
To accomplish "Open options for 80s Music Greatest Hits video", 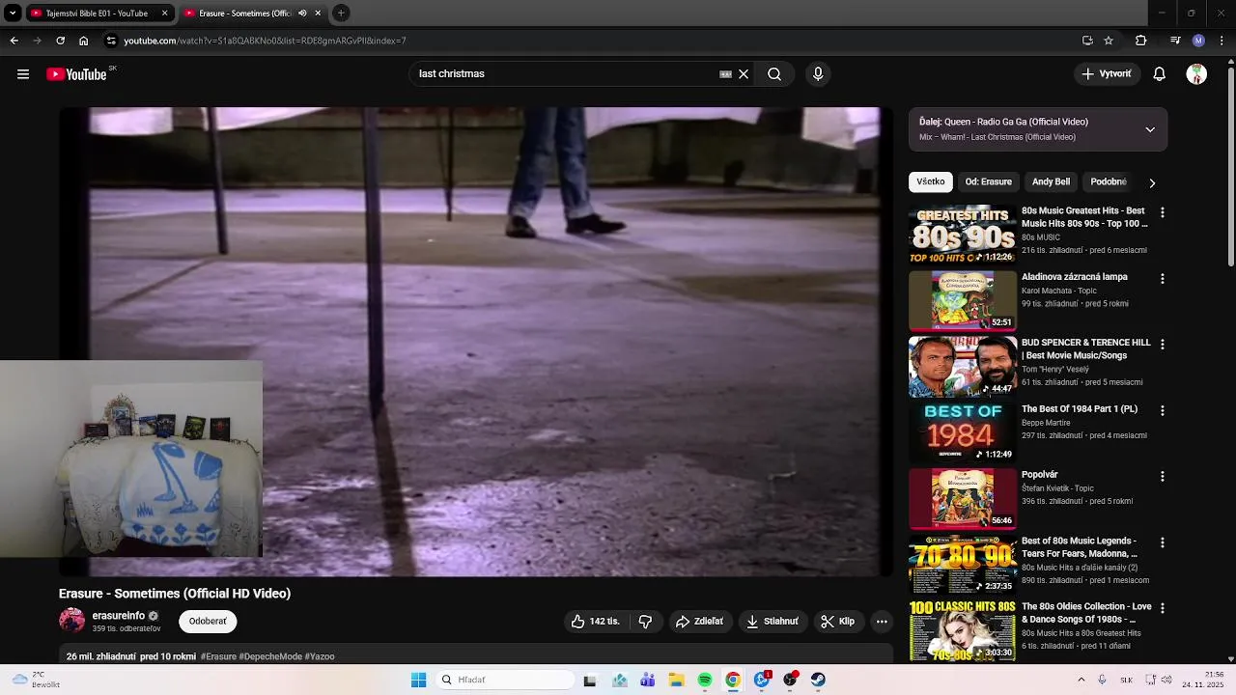I will (1163, 212).
